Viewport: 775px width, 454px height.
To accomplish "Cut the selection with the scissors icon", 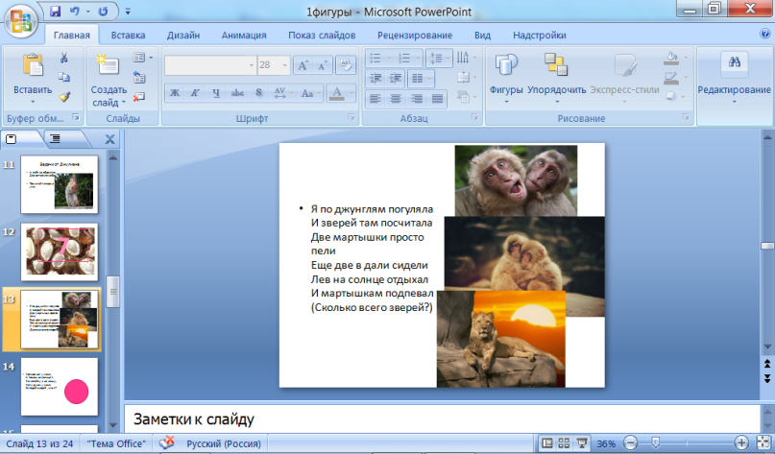I will [63, 59].
